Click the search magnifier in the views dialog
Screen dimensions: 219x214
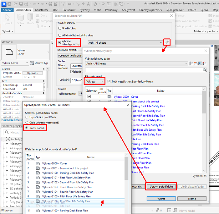(x=205, y=70)
